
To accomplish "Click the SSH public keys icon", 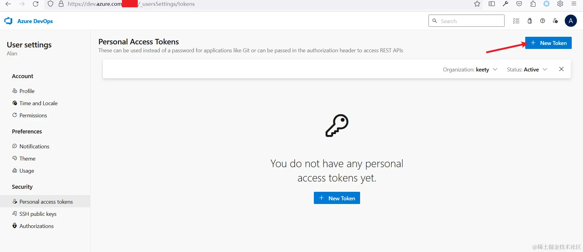I will (15, 213).
